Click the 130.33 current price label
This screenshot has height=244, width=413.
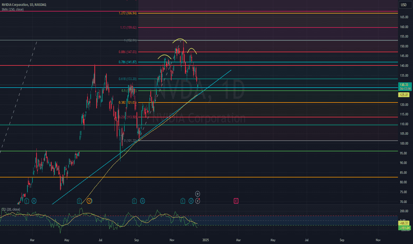[x=404, y=85]
